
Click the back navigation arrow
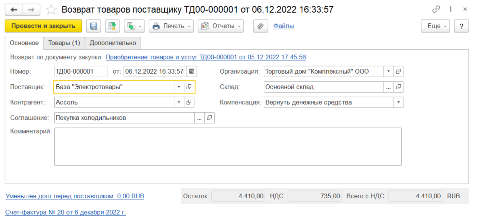tap(14, 10)
